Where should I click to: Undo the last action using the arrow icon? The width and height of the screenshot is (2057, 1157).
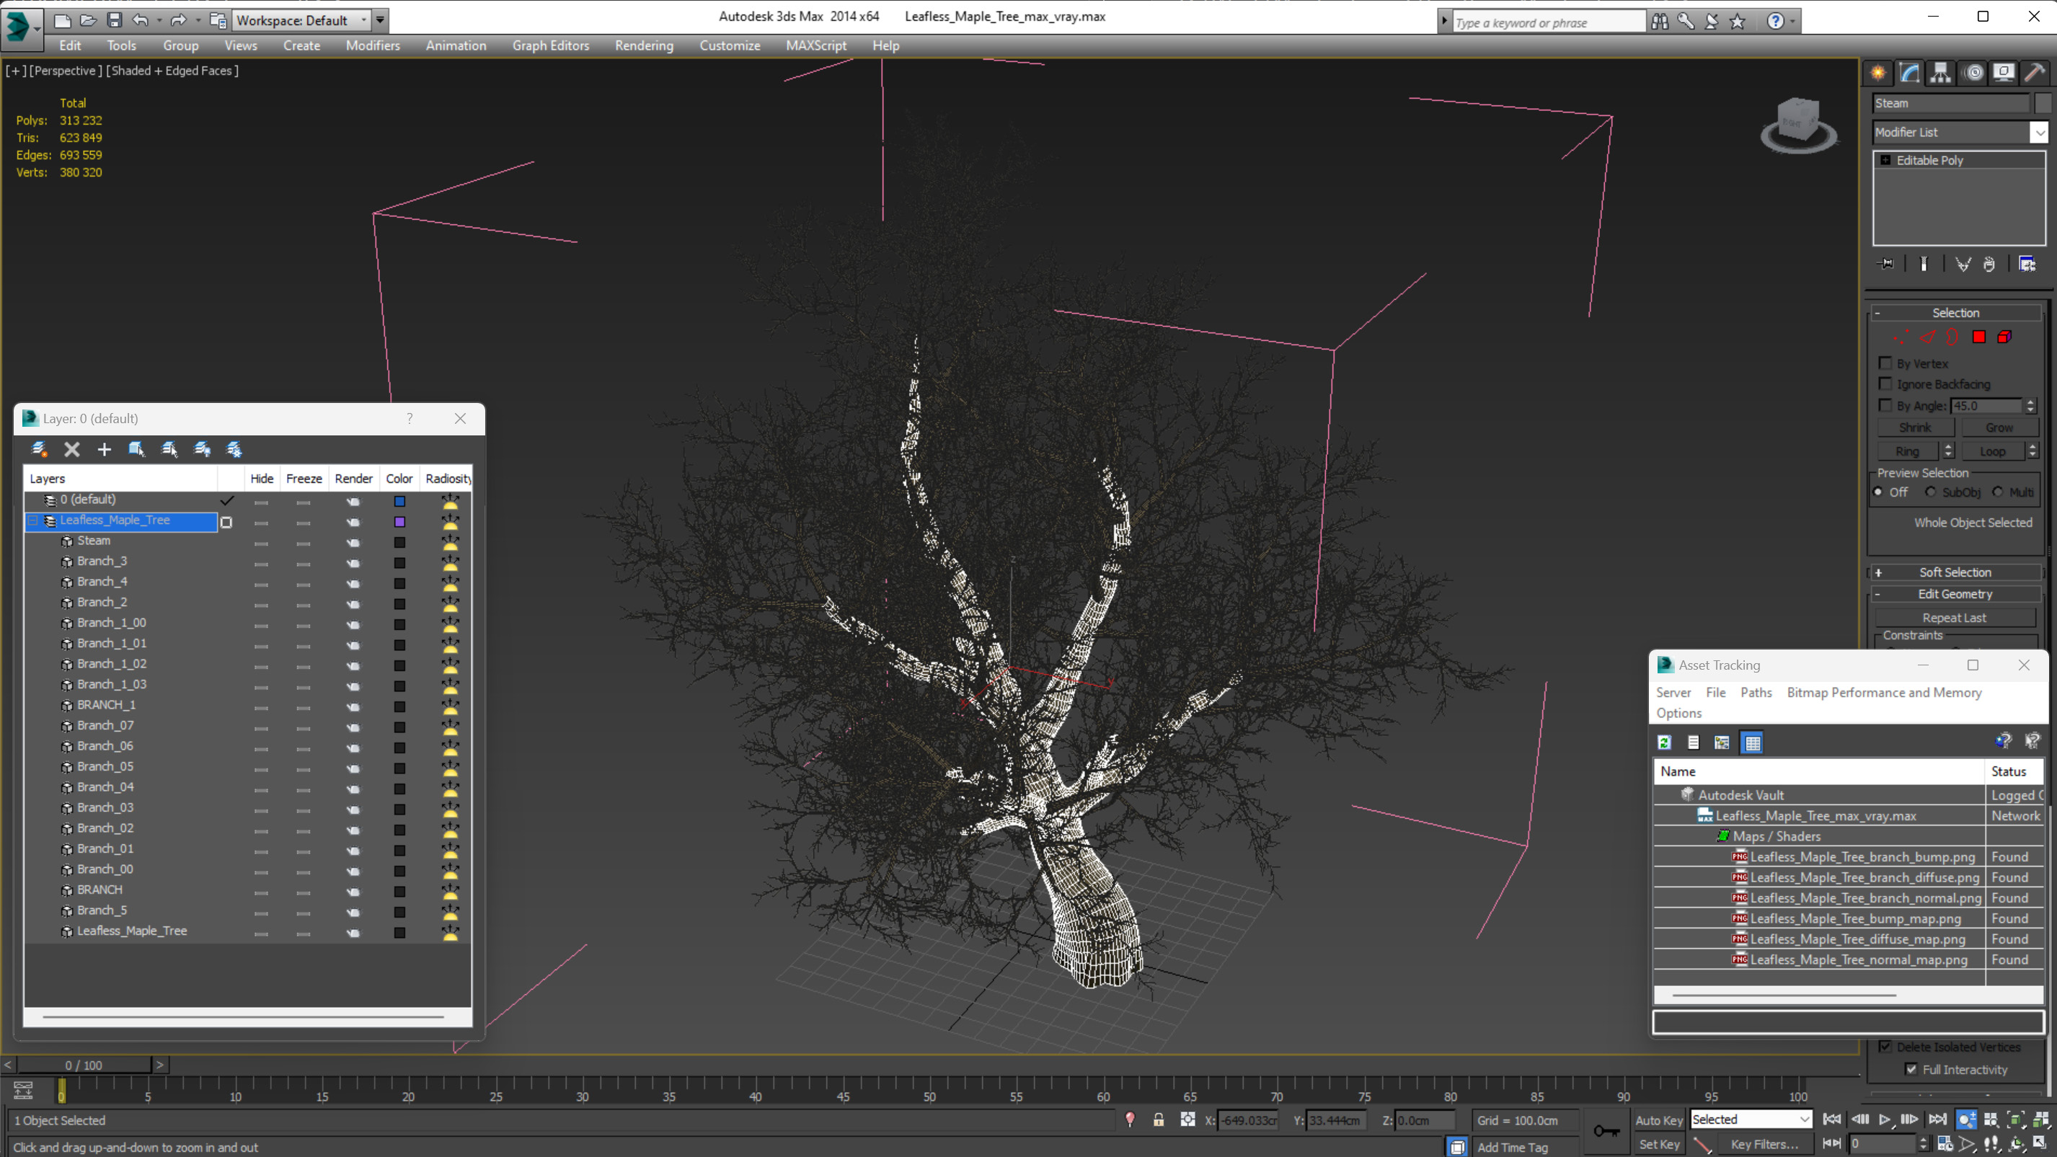141,20
